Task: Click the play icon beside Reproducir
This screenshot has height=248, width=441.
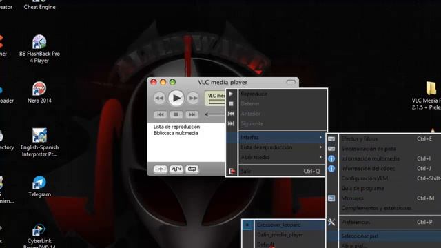Action: click(231, 94)
